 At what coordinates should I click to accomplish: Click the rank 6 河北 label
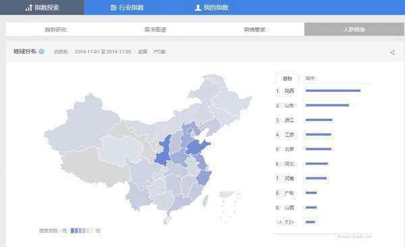click(290, 164)
